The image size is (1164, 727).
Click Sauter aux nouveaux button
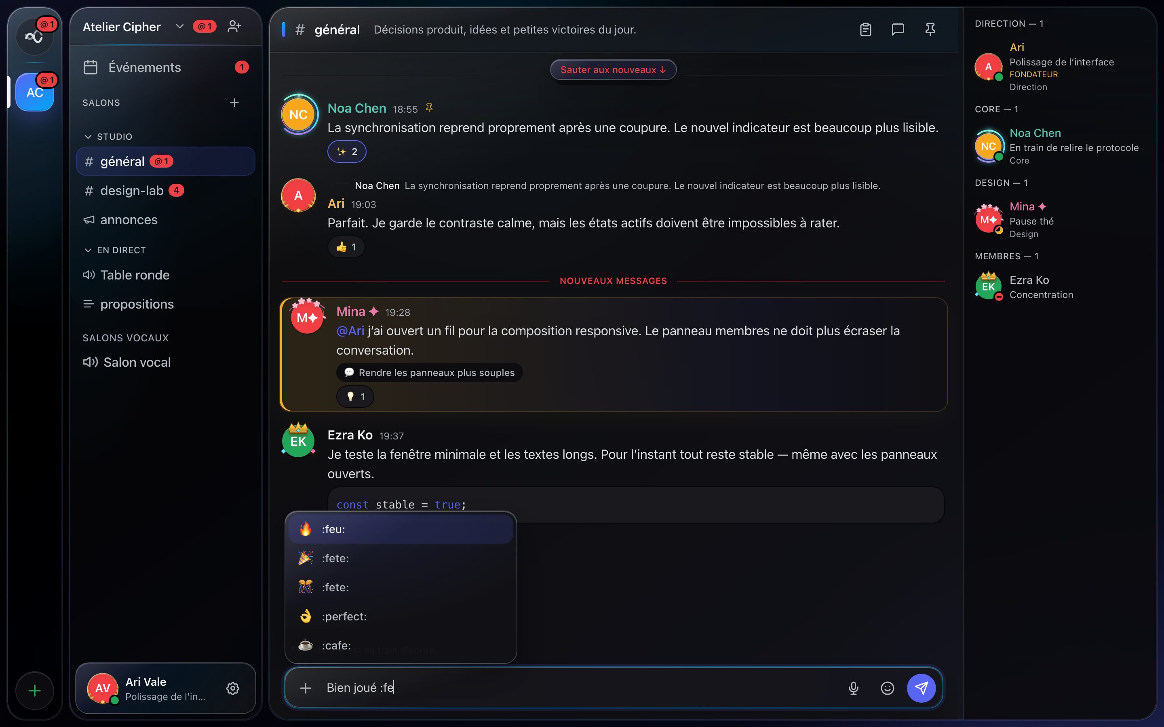click(x=613, y=70)
